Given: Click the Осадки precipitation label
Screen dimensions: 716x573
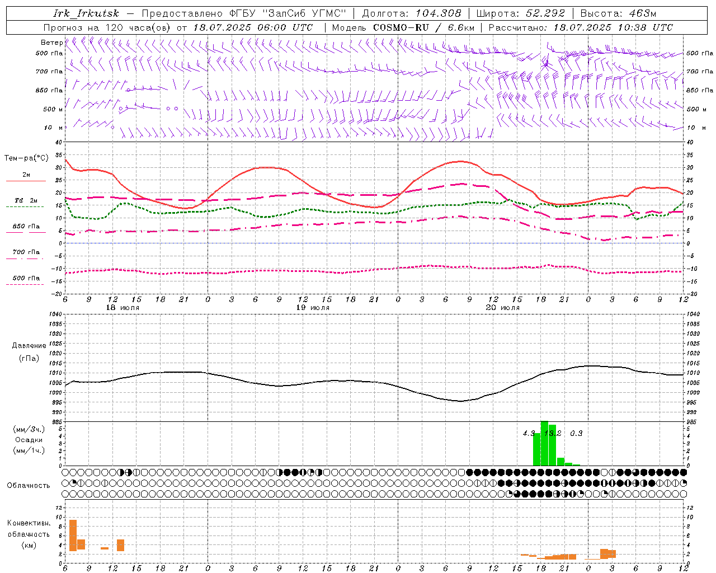Looking at the screenshot, I should pos(29,440).
